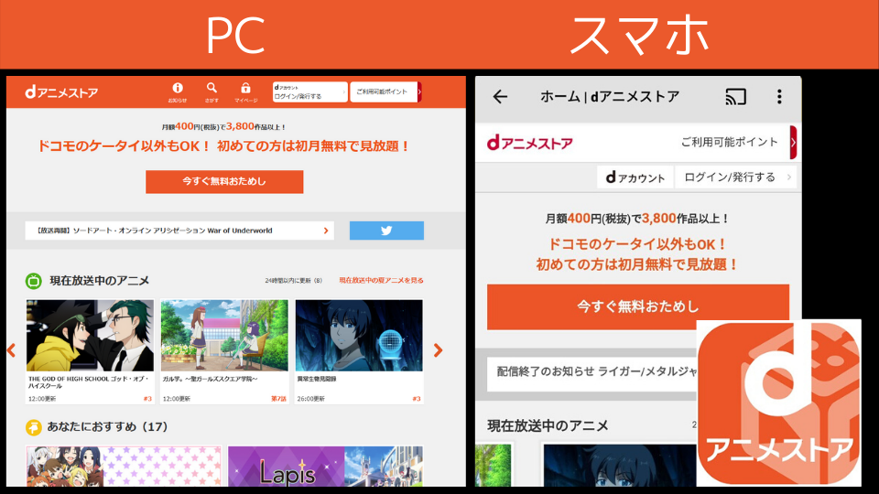Tap dアカウント label on smartphone page
Viewport: 879px width, 494px height.
tap(635, 177)
